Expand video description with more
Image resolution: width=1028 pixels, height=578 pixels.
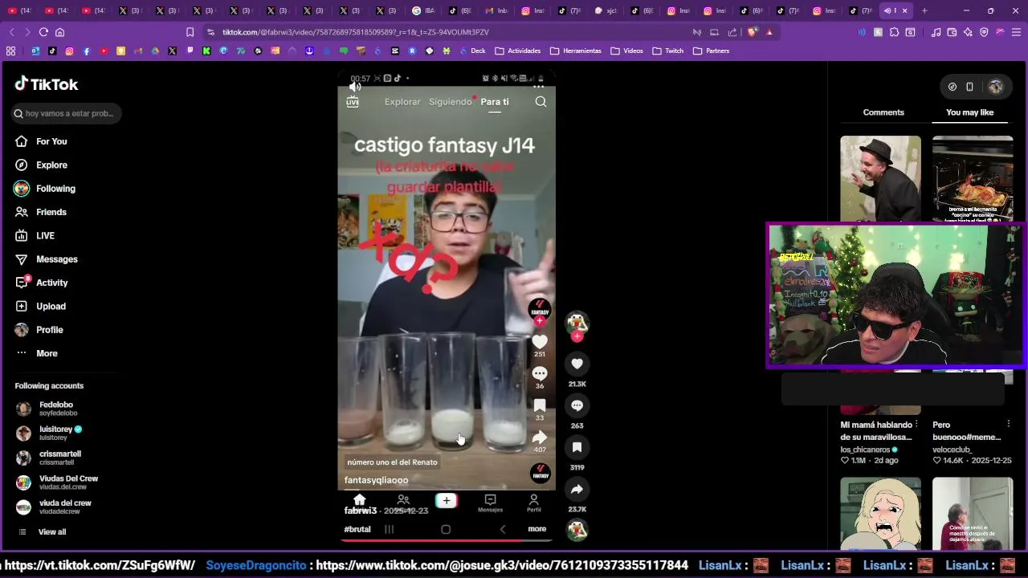(x=537, y=529)
